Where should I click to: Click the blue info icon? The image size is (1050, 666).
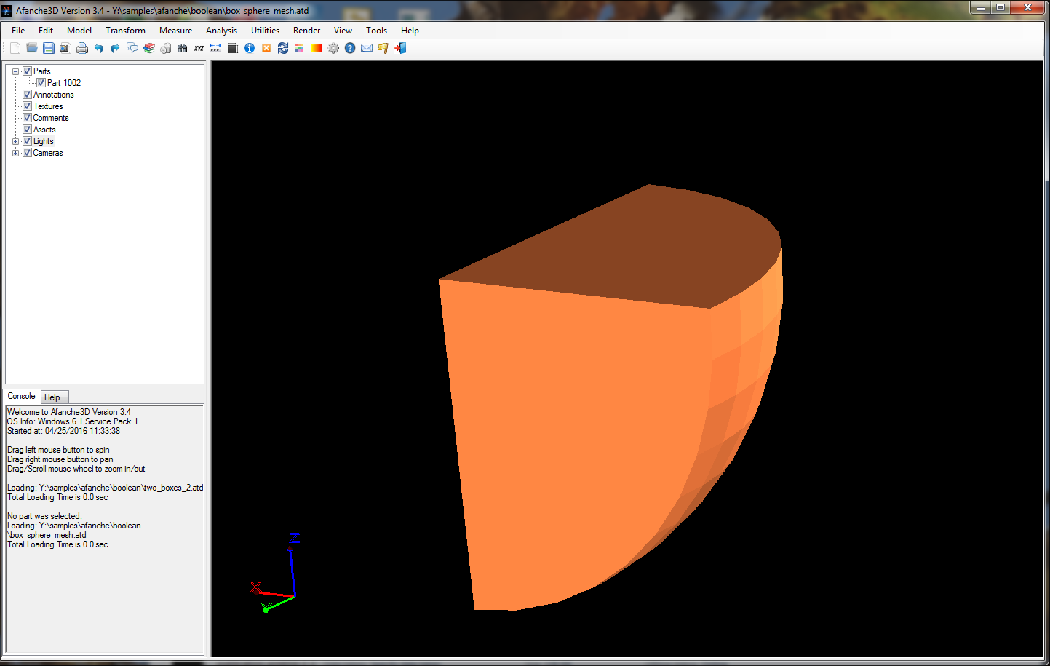pyautogui.click(x=250, y=48)
